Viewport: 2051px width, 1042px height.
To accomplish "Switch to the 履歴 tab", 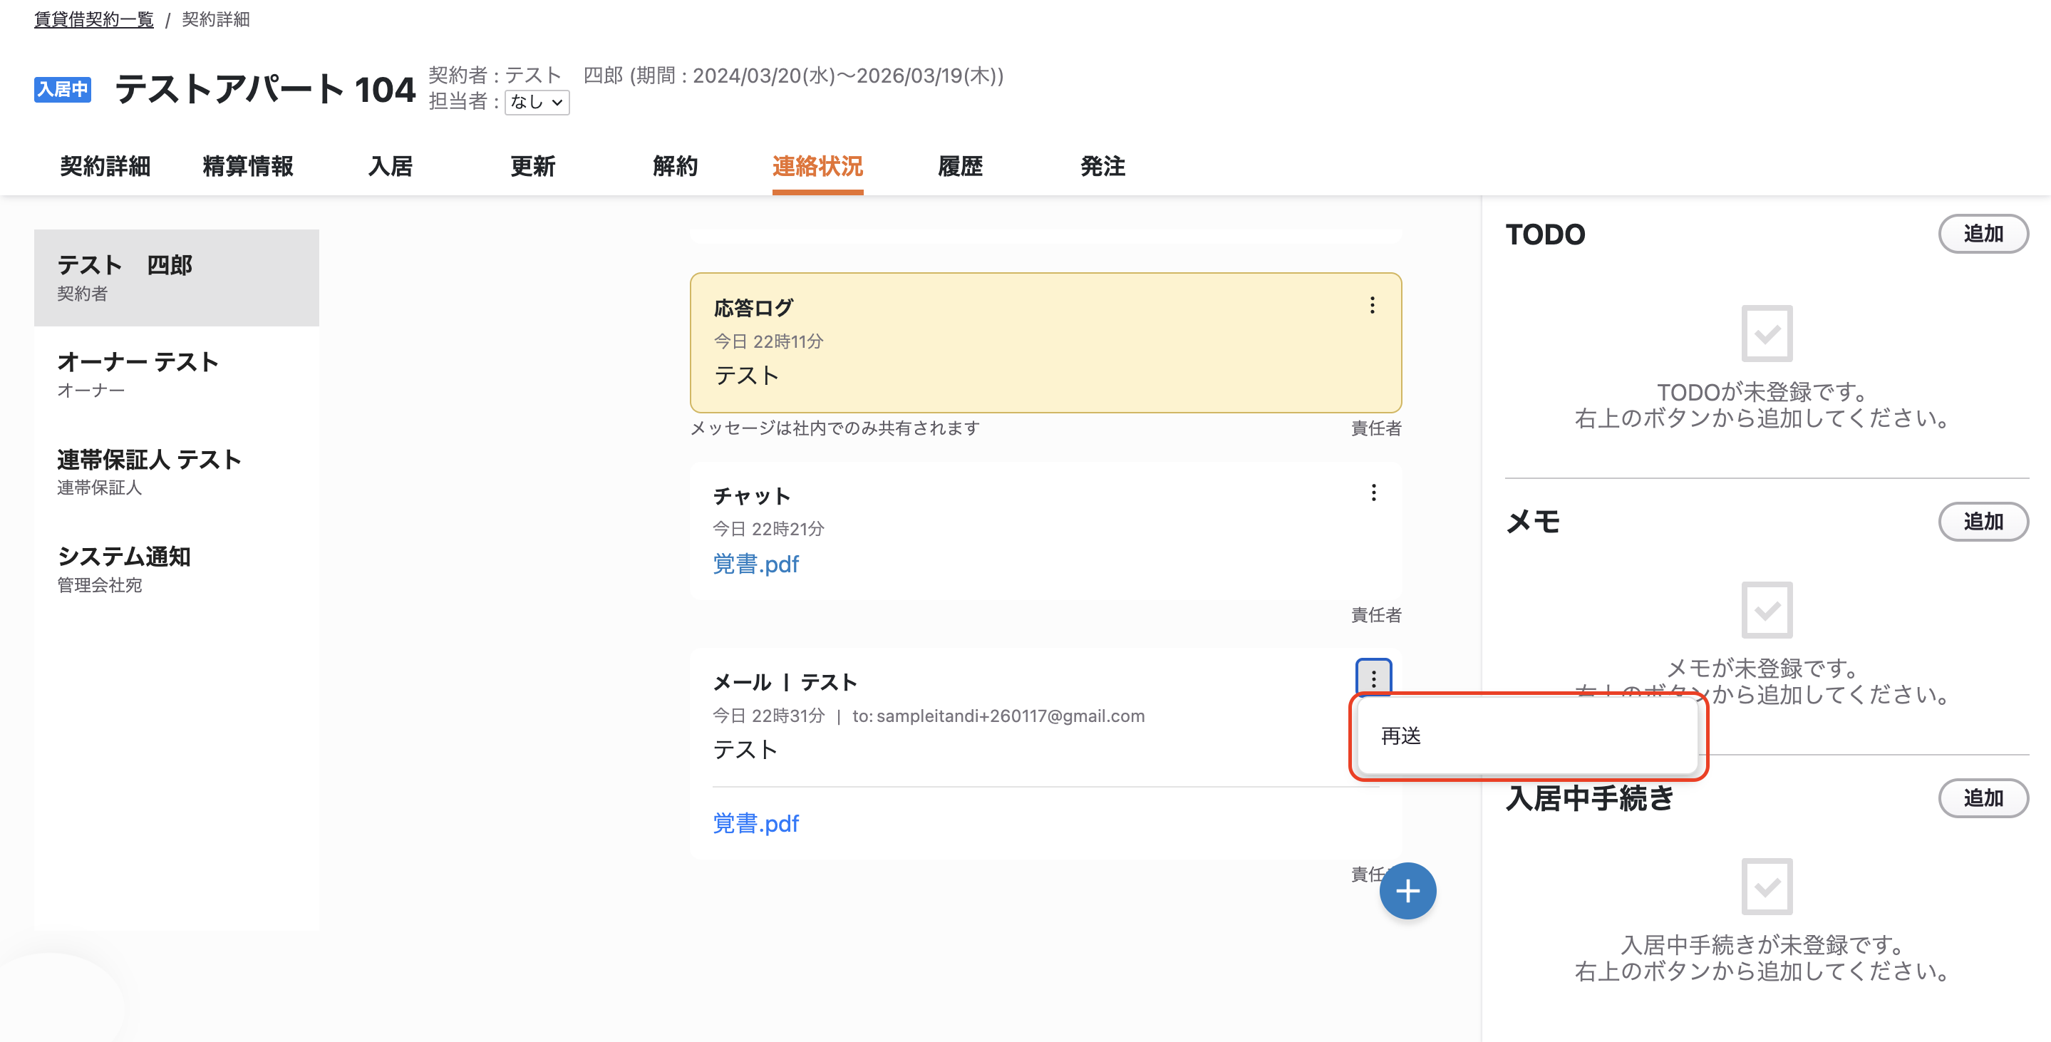I will (959, 166).
